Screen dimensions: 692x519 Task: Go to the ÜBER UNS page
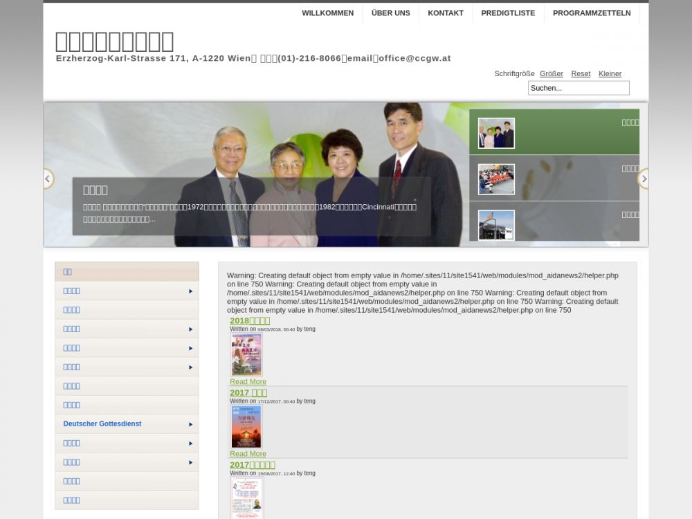pyautogui.click(x=390, y=13)
